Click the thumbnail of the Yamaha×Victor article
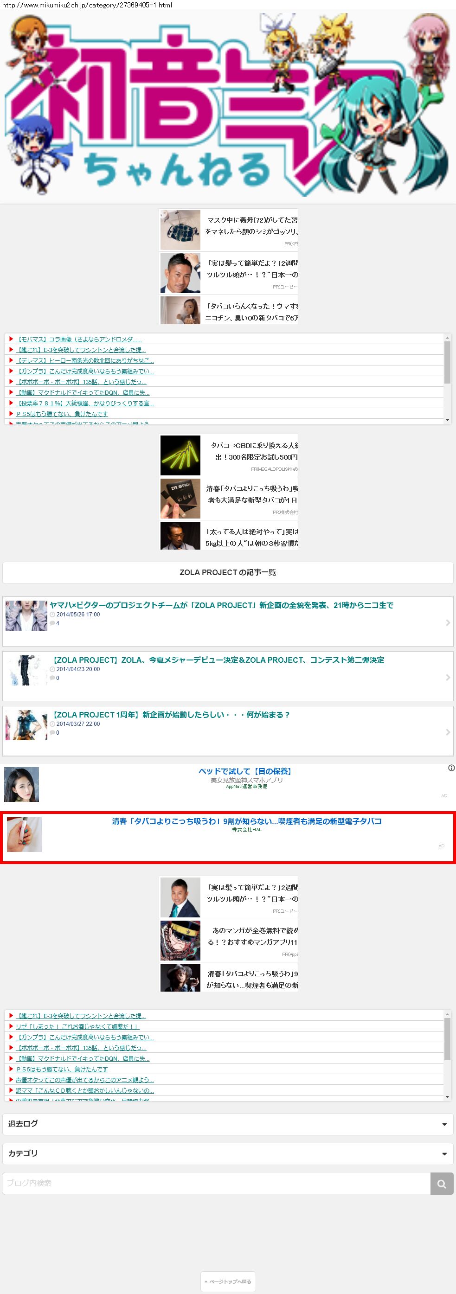The height and width of the screenshot is (1294, 456). pos(26,615)
